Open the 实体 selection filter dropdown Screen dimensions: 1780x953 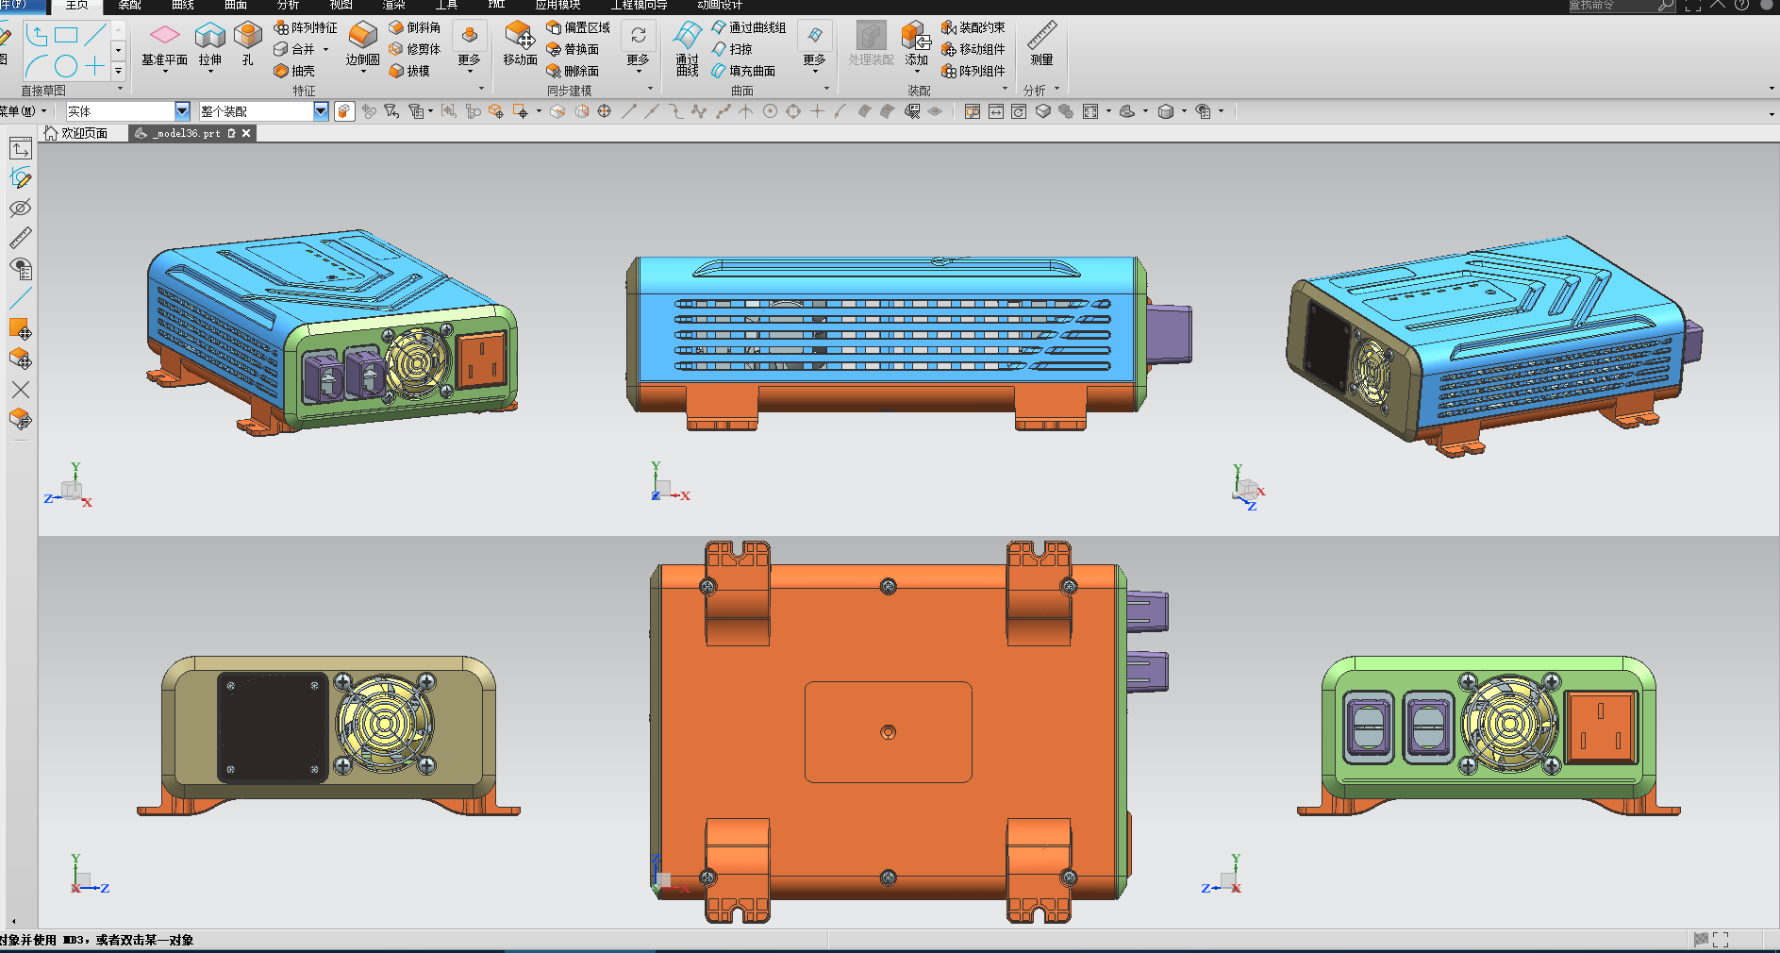[181, 110]
